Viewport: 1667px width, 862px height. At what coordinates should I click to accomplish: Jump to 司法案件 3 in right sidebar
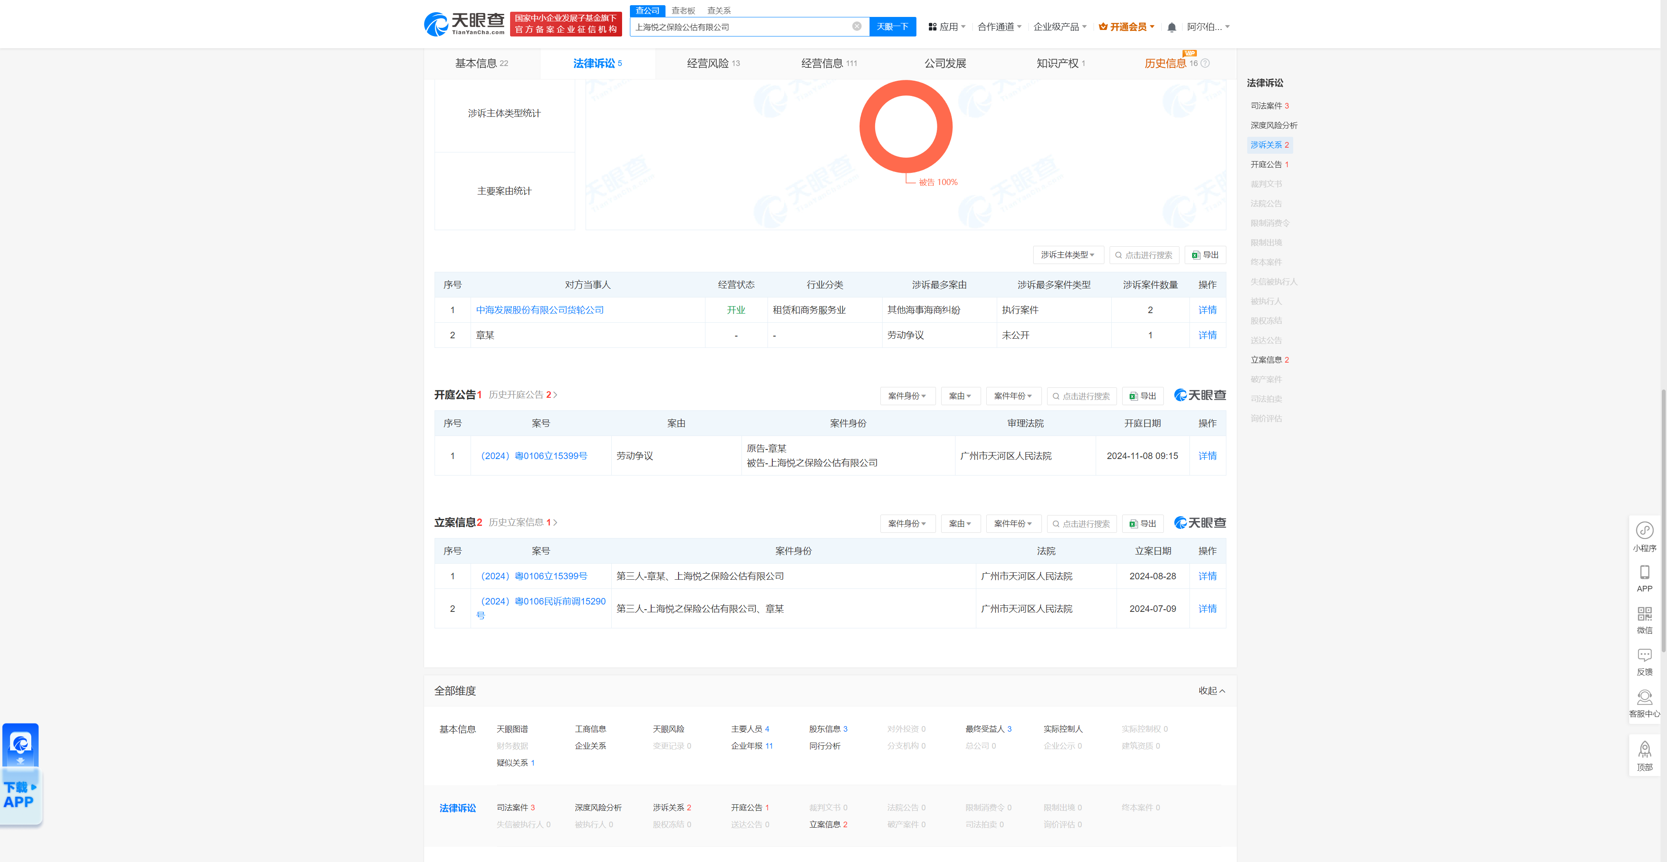[x=1269, y=106]
